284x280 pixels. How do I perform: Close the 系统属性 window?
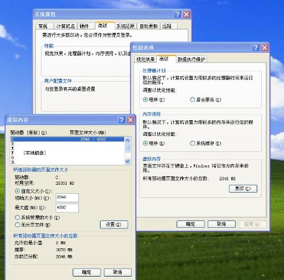tap(186, 14)
